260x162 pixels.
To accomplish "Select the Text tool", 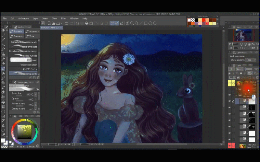I will pos(3,126).
